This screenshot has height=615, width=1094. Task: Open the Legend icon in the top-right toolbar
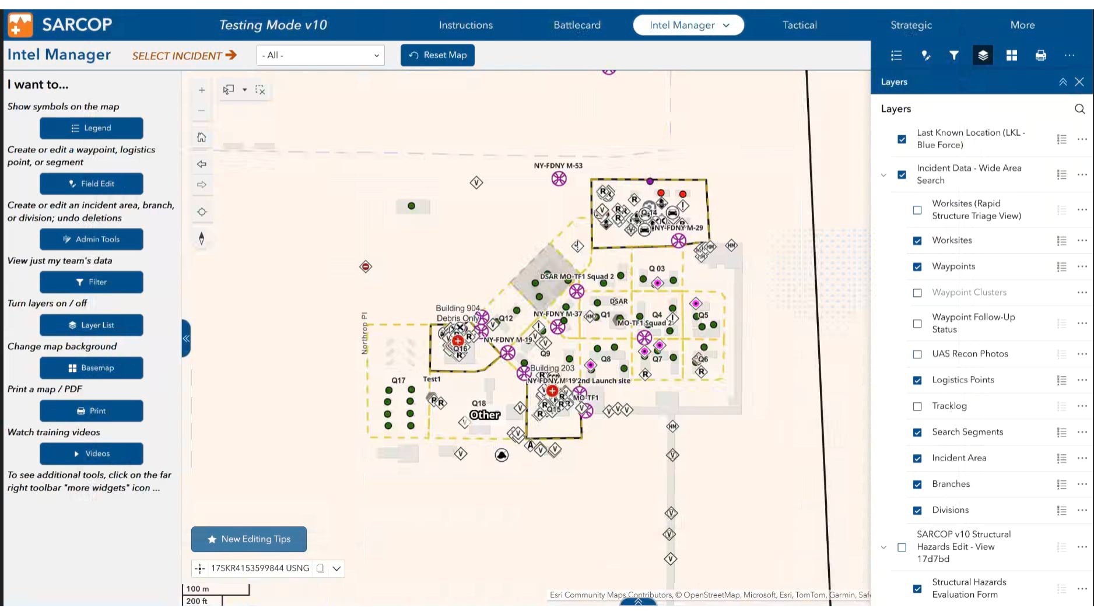pyautogui.click(x=896, y=55)
